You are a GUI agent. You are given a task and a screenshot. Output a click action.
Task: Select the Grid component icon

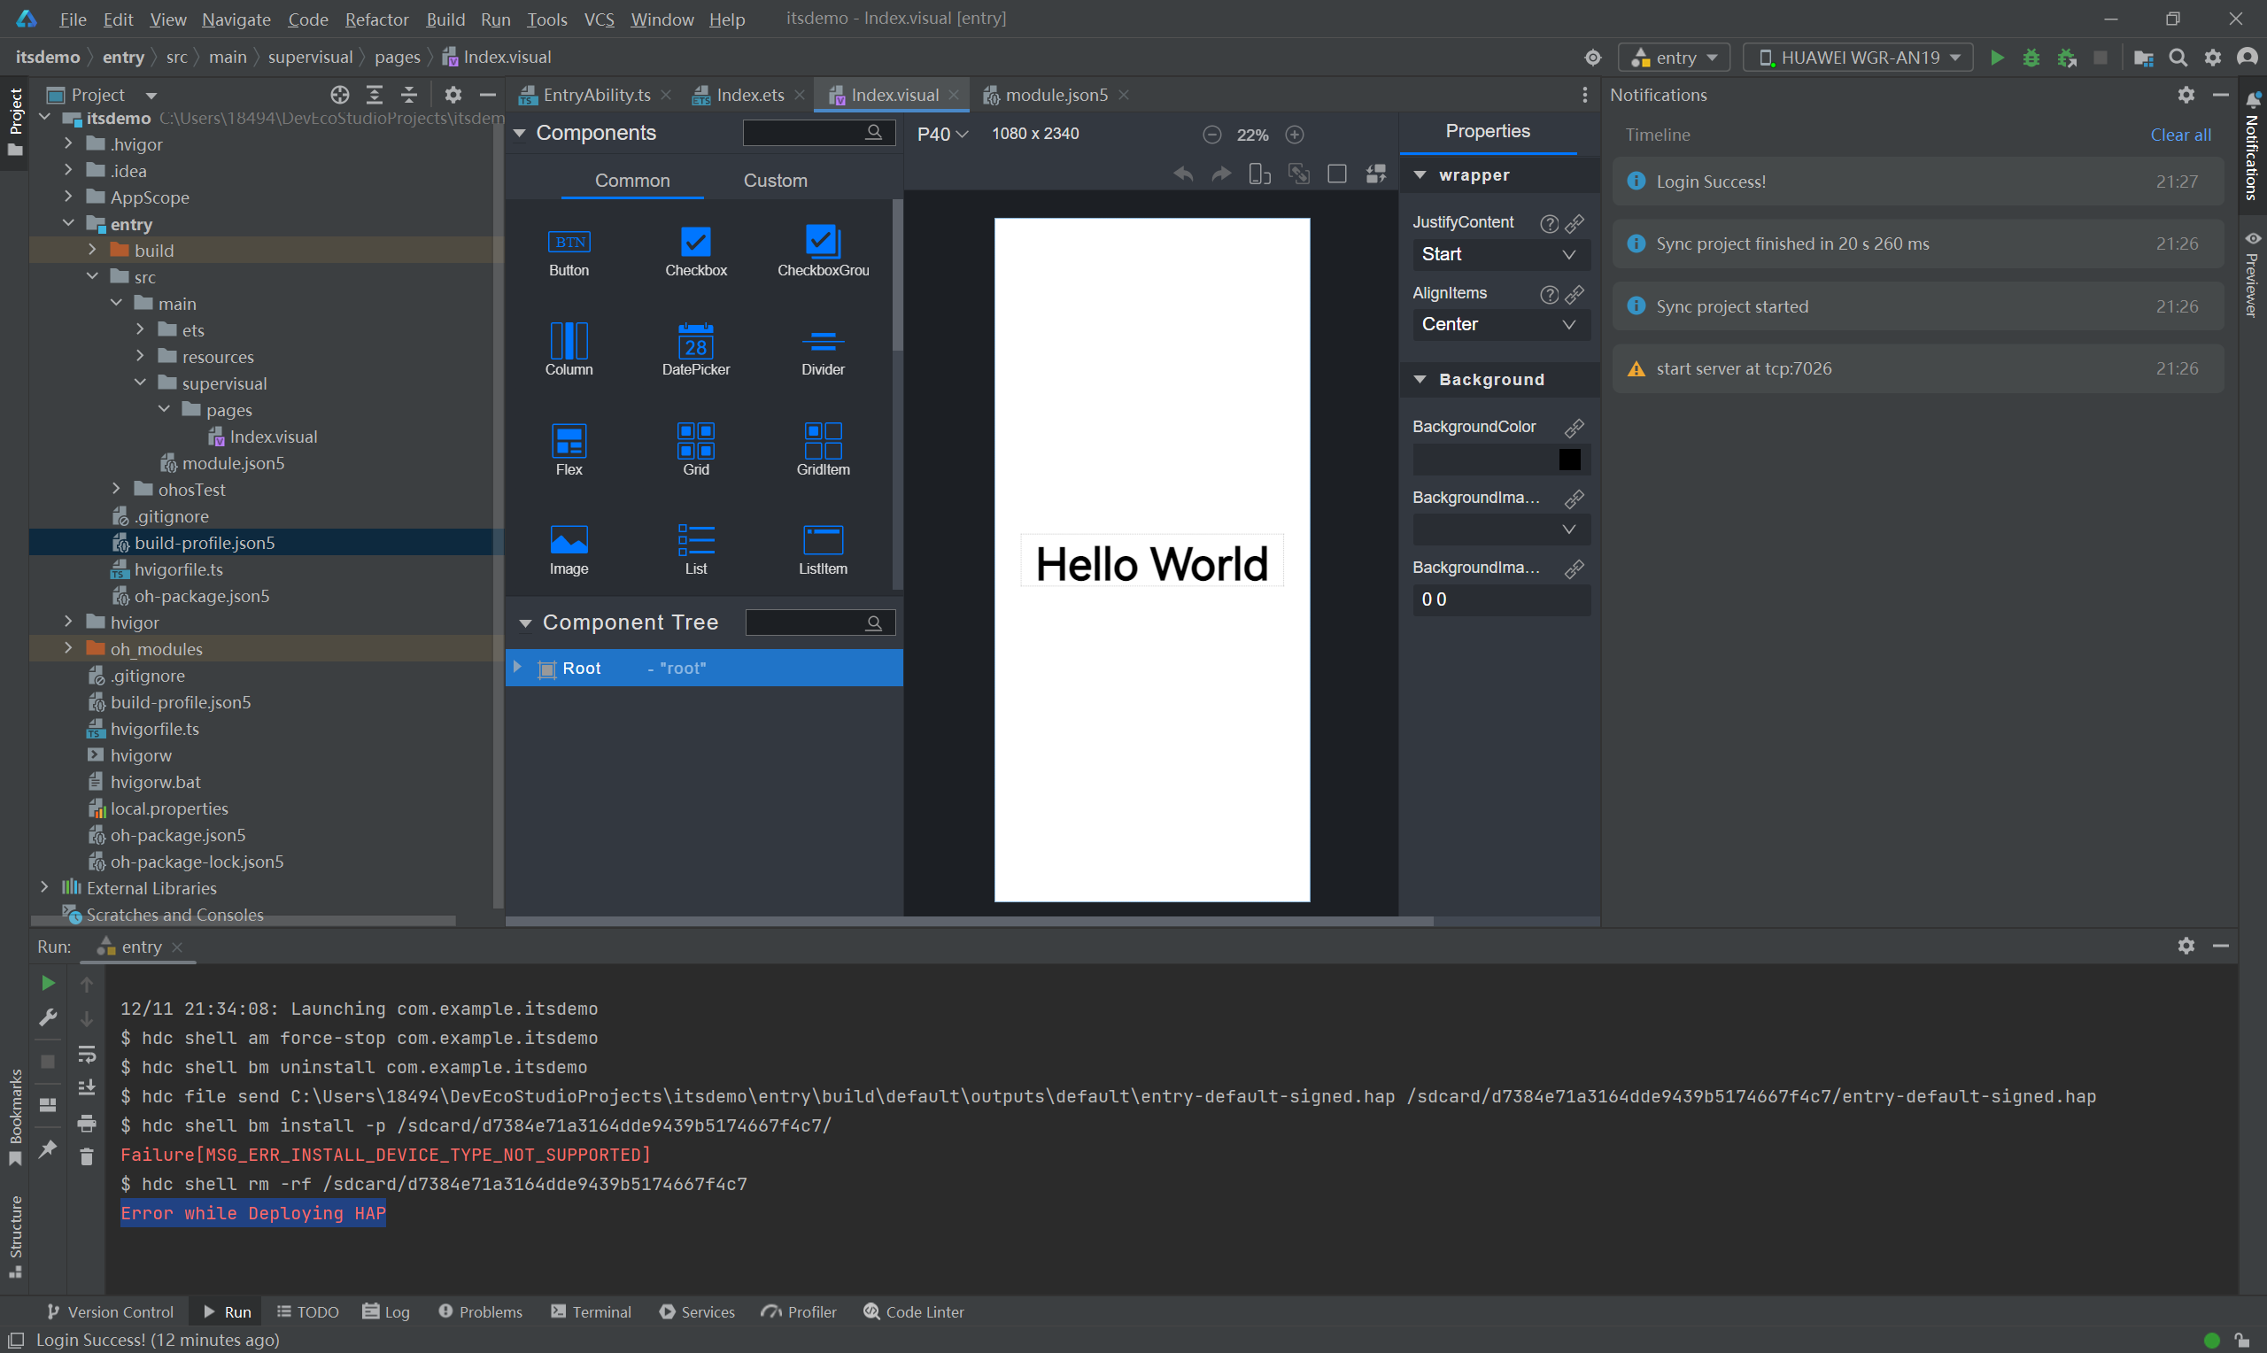(695, 441)
